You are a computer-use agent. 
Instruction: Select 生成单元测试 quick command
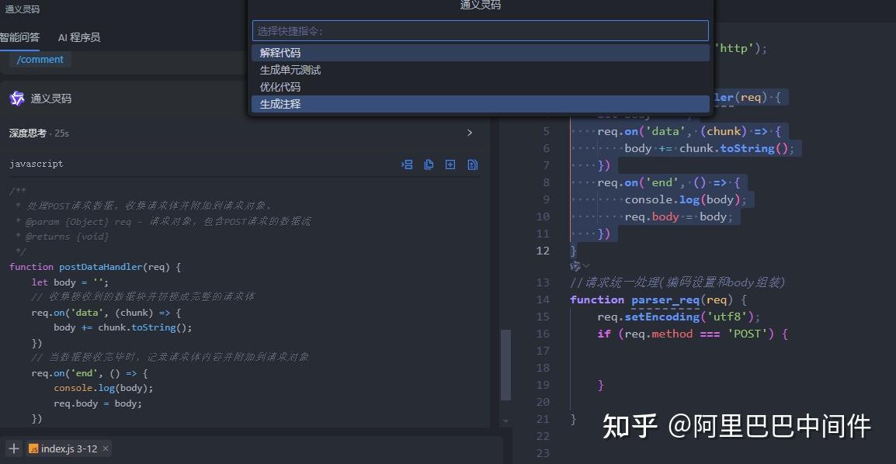tap(480, 70)
